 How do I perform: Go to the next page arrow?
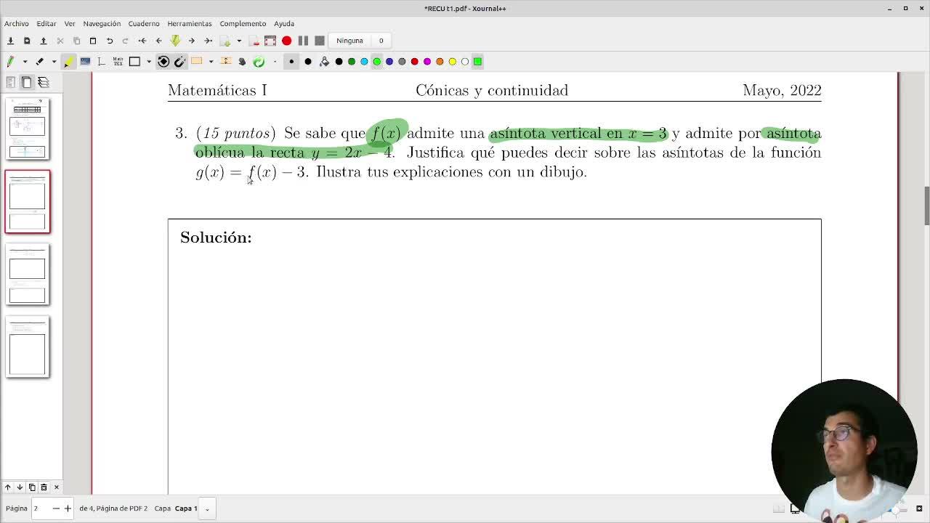192,41
